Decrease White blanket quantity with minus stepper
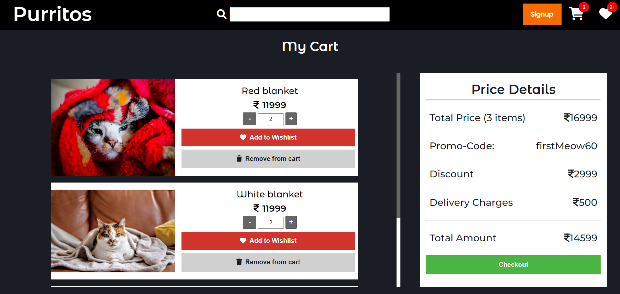The image size is (620, 294). 249,222
